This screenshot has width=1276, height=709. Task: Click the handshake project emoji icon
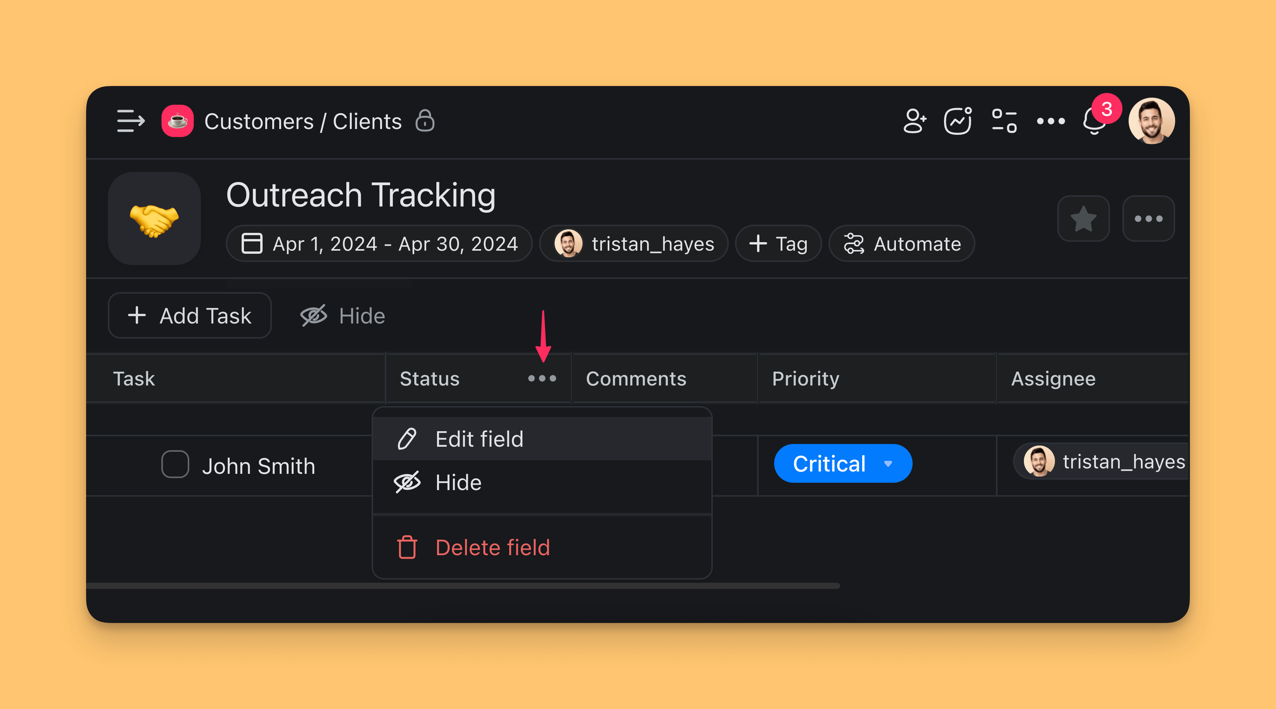(154, 219)
